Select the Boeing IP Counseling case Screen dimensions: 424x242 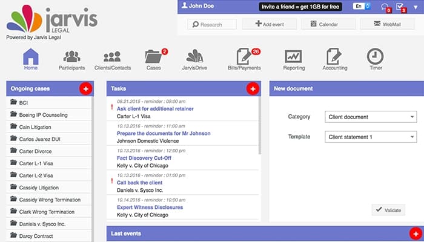coord(43,114)
